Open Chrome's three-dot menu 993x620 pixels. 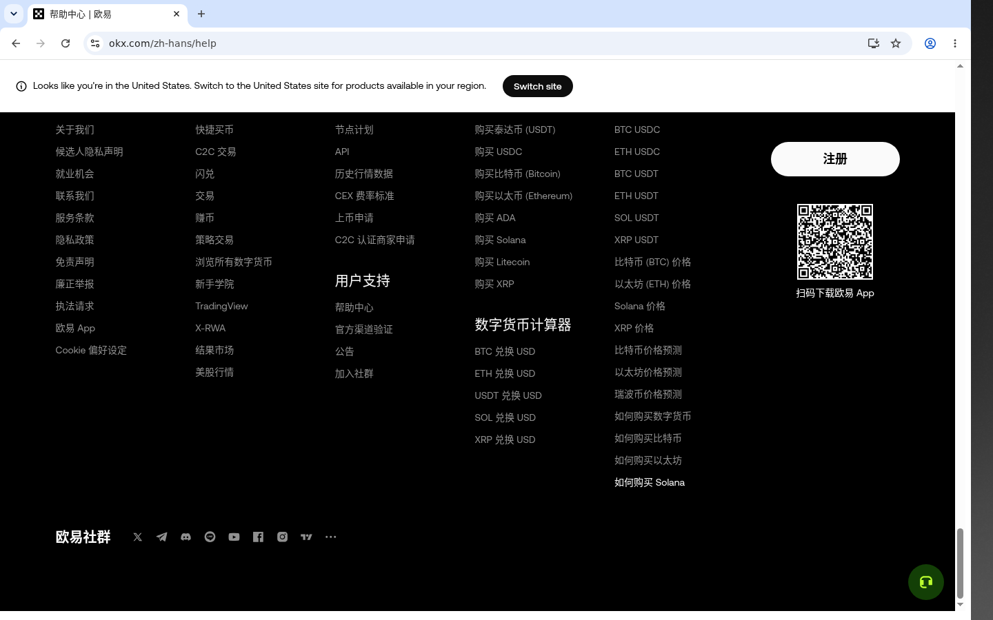point(955,43)
